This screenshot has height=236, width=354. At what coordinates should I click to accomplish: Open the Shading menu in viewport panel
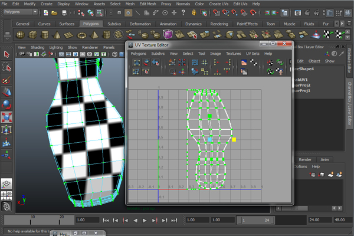point(38,47)
